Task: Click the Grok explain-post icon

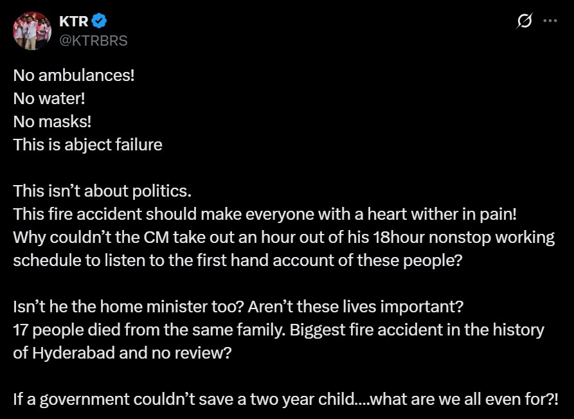Action: (x=525, y=21)
